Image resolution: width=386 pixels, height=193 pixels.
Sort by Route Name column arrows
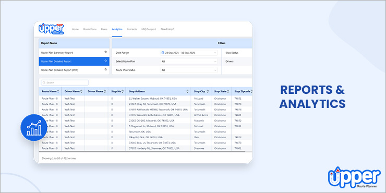tap(58, 91)
